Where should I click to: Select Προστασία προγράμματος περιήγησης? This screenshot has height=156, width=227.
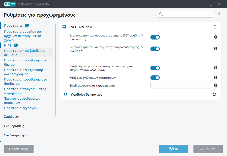coord(25,91)
